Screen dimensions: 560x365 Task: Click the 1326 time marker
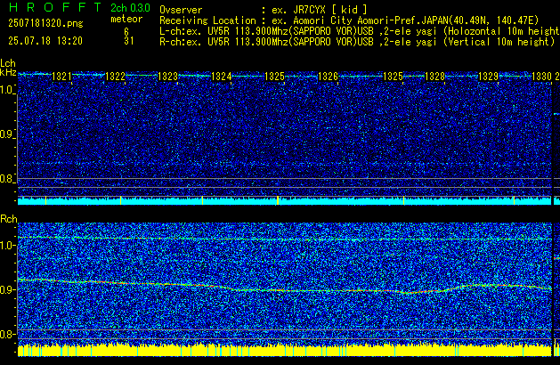click(328, 77)
